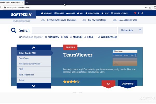156x104 pixels.
Task: Click inside the Search text field
Action: click(74, 30)
